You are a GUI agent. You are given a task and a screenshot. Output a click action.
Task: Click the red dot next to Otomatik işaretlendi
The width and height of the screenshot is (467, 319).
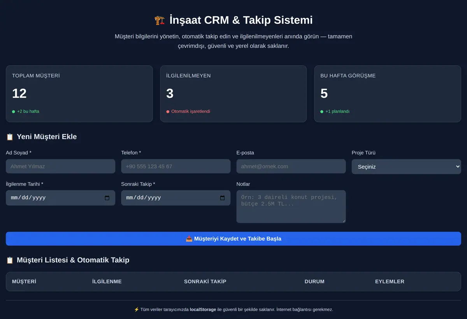(168, 111)
